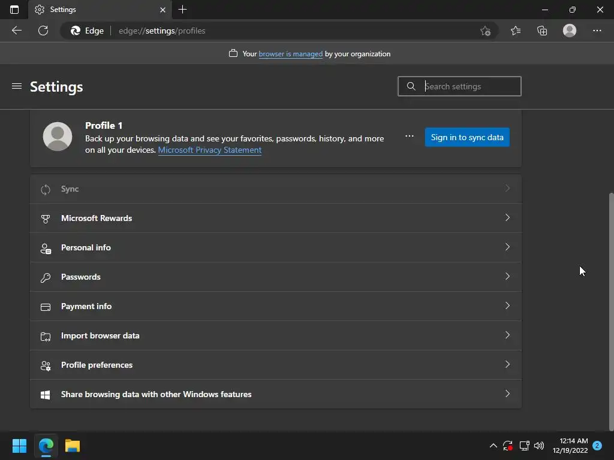Open Payment info settings

pyautogui.click(x=276, y=306)
